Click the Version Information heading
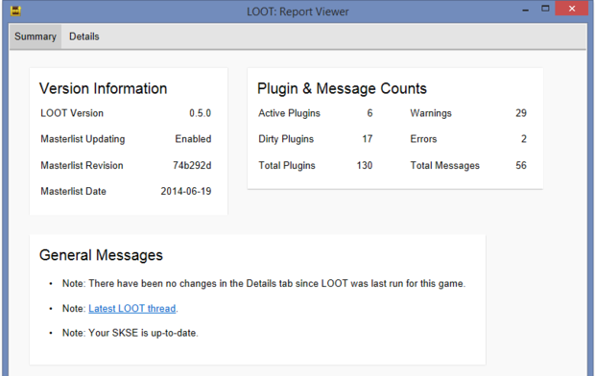The width and height of the screenshot is (595, 376). pos(104,88)
